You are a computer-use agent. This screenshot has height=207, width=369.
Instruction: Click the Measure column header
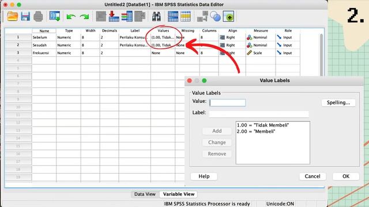point(261,30)
